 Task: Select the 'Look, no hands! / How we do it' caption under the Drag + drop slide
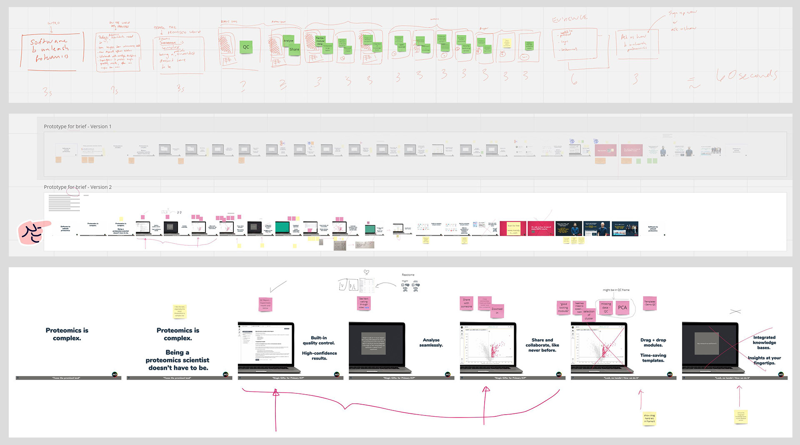(621, 378)
